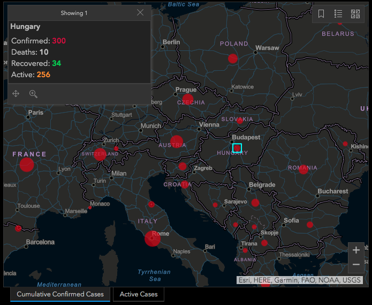Open the map bookmarks panel
This screenshot has height=305, width=372.
(321, 14)
